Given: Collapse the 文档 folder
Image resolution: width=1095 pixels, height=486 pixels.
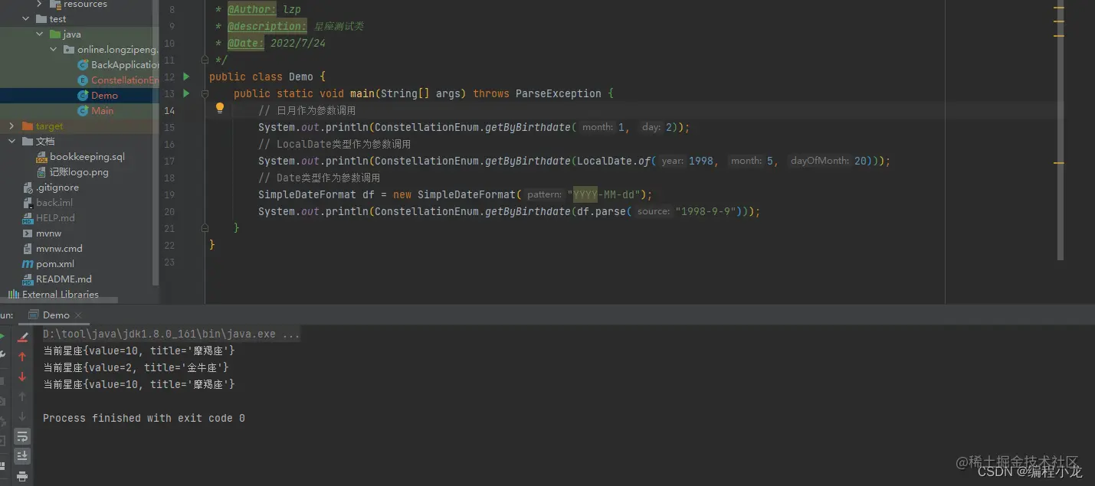Looking at the screenshot, I should 11,142.
